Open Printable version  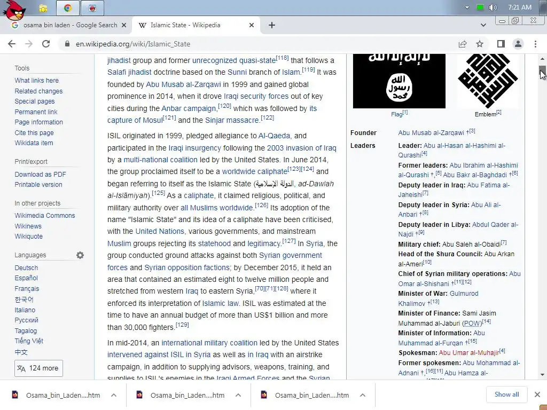38,184
